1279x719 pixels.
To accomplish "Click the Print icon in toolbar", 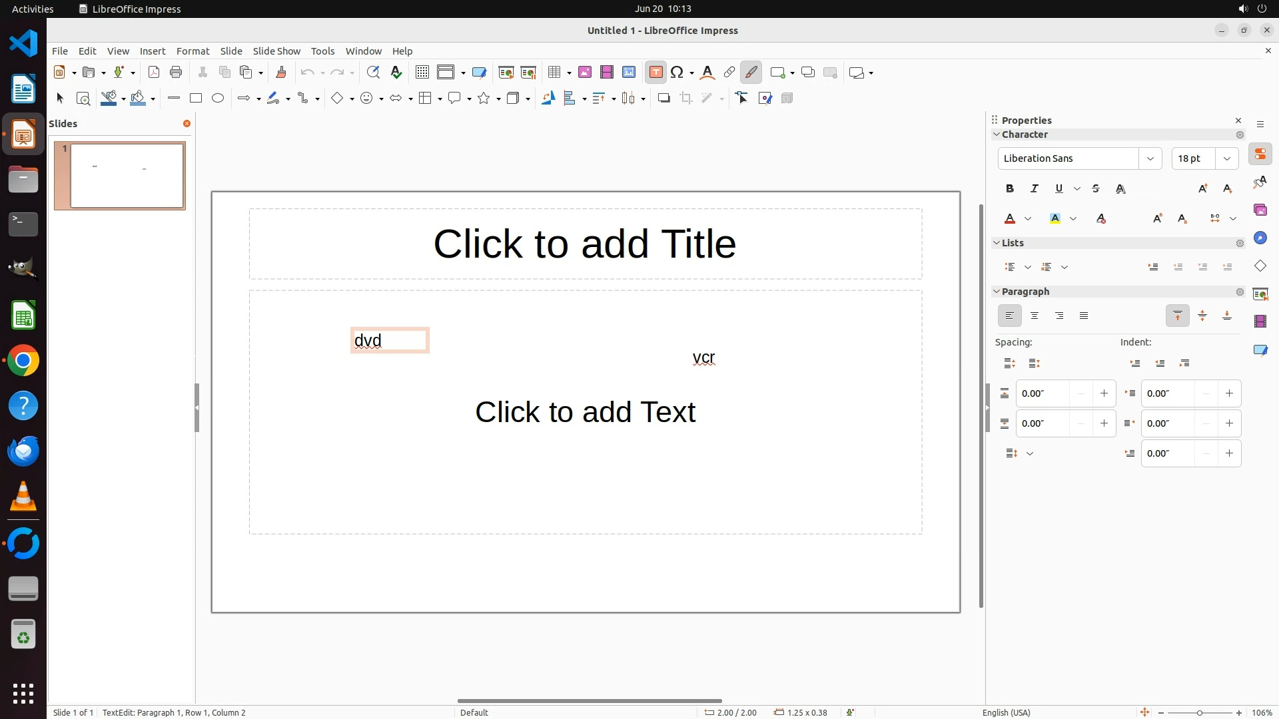I will [176, 73].
